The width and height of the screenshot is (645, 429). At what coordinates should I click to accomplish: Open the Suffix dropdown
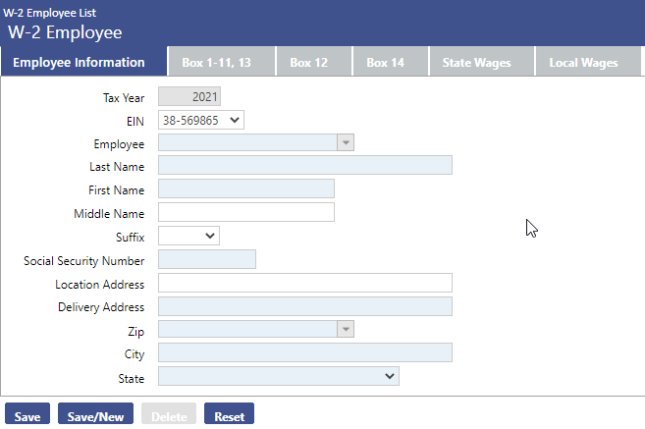[x=188, y=237]
